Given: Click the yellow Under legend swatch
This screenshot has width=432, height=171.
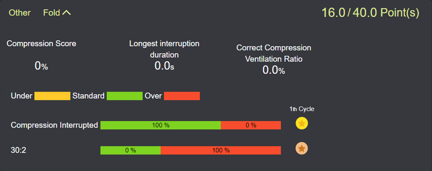Looking at the screenshot, I should [x=52, y=96].
